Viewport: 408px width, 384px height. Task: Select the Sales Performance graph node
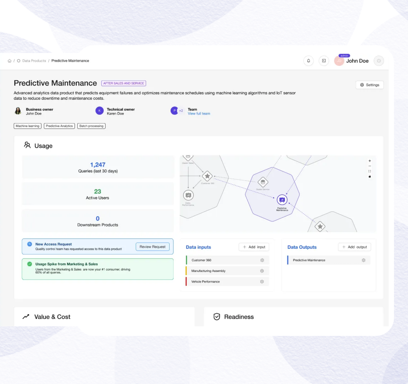click(188, 195)
